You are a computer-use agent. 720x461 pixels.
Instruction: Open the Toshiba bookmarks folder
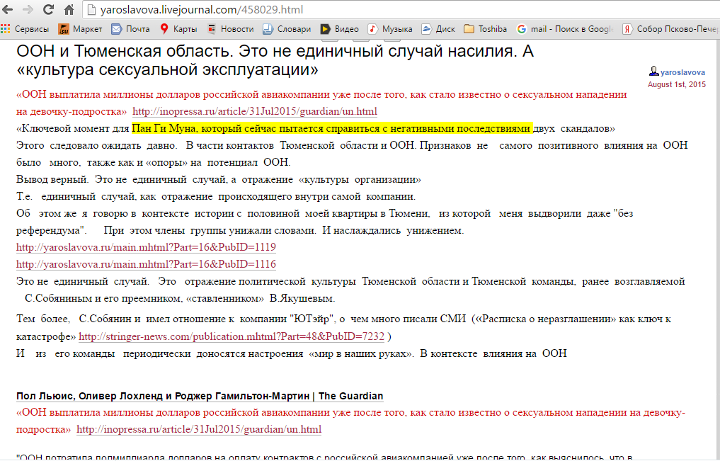coord(486,29)
